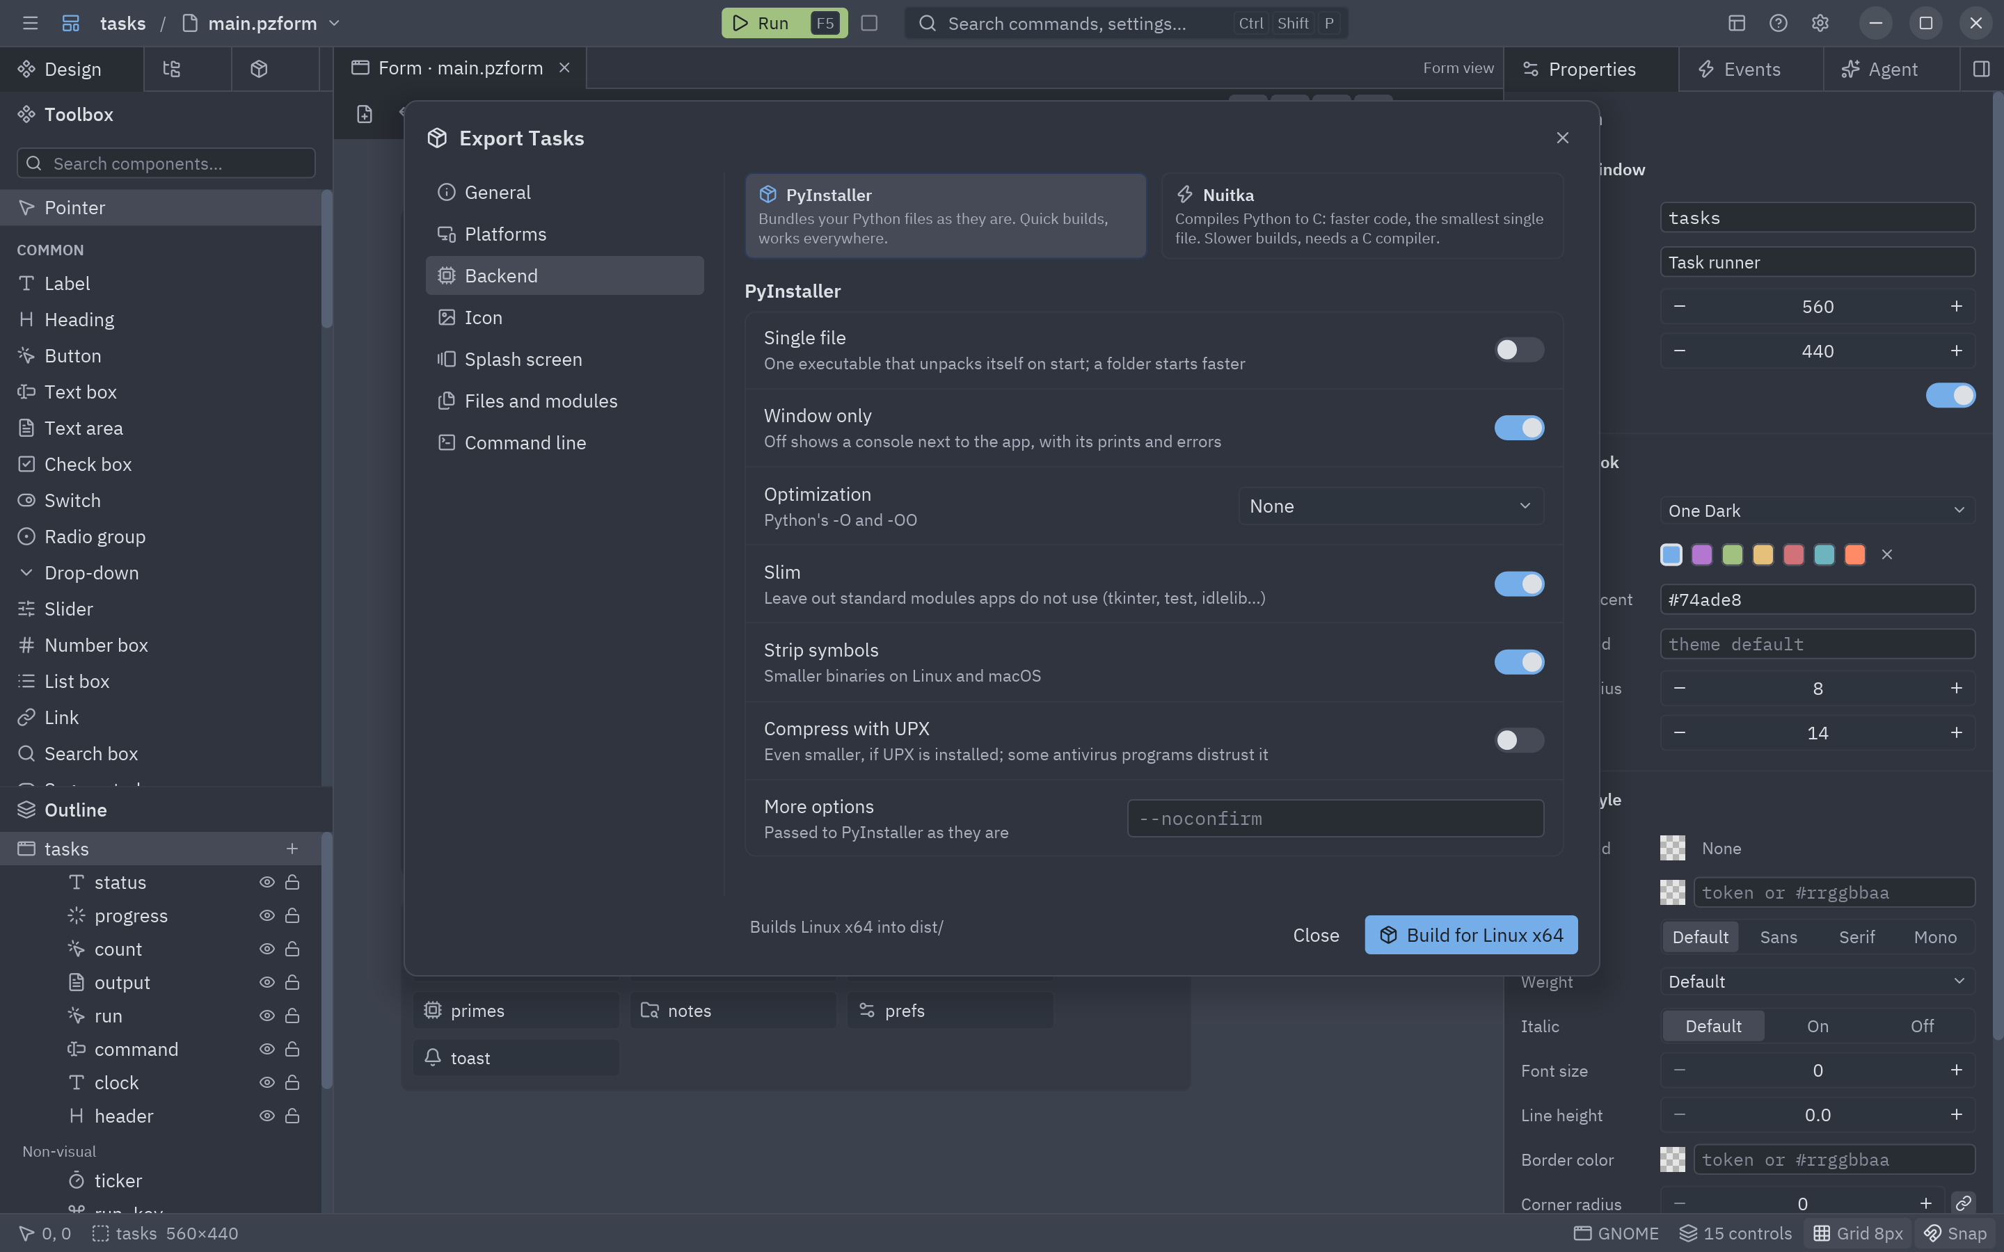Open the Splash screen section

564,360
